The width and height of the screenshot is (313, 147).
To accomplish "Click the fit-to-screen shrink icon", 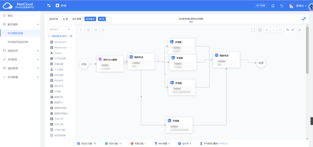I will (x=281, y=30).
